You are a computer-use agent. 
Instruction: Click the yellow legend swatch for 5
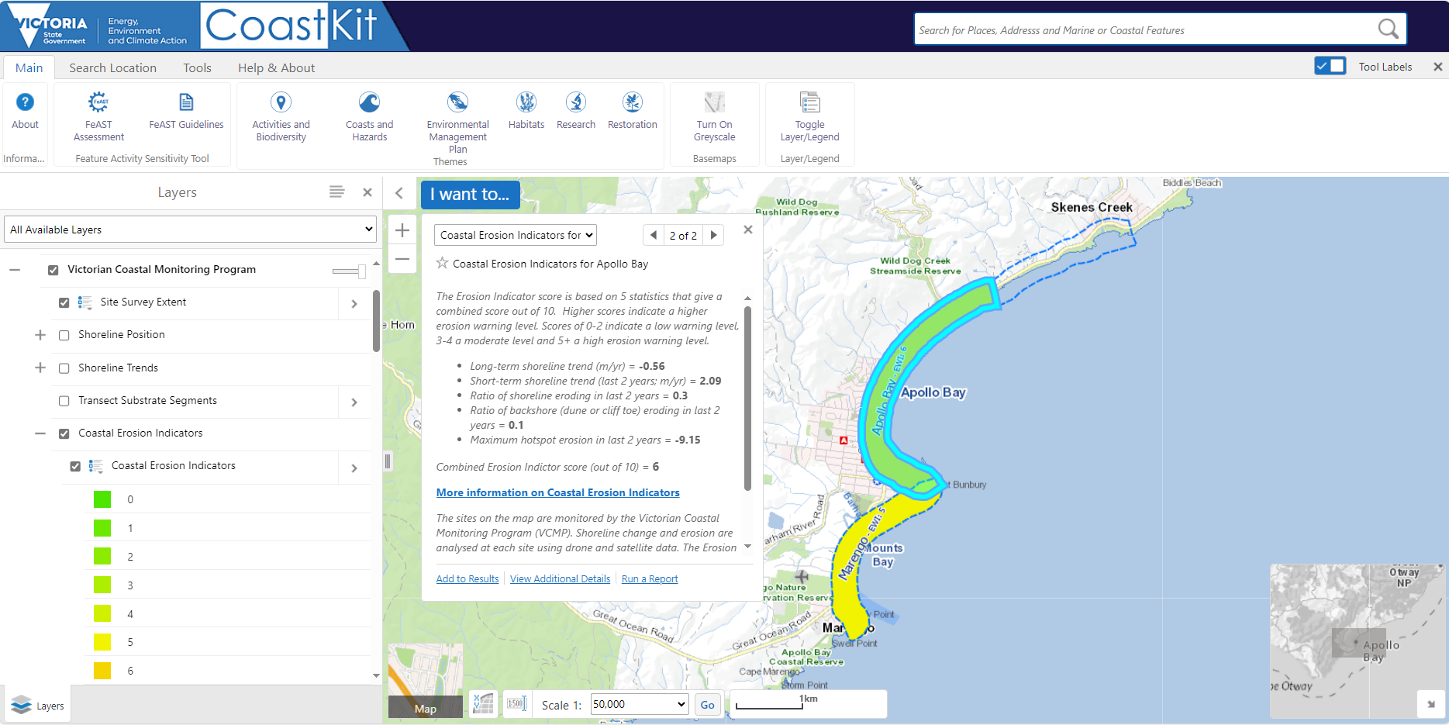tap(102, 642)
